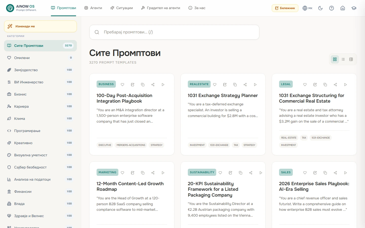Select the Омилени category
Image resolution: width=365 pixels, height=228 pixels.
(41, 58)
